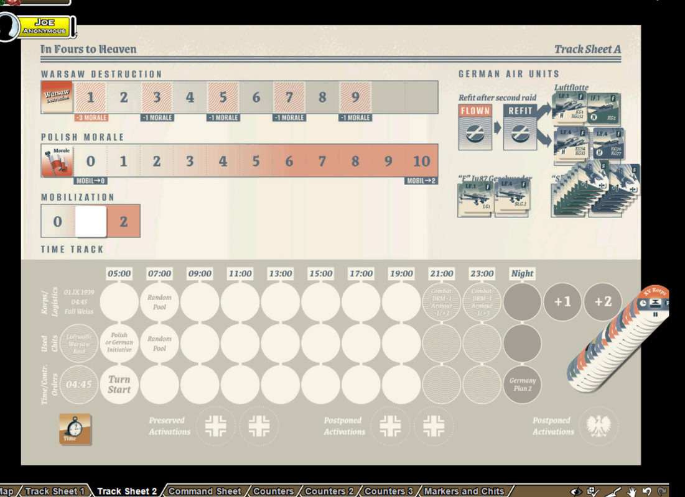This screenshot has width=685, height=497.
Task: Click Polish Morale space 6
Action: pyautogui.click(x=289, y=160)
